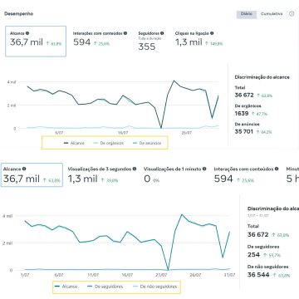Click the 1,3 mil value under Cliques na ligação

coord(189,42)
